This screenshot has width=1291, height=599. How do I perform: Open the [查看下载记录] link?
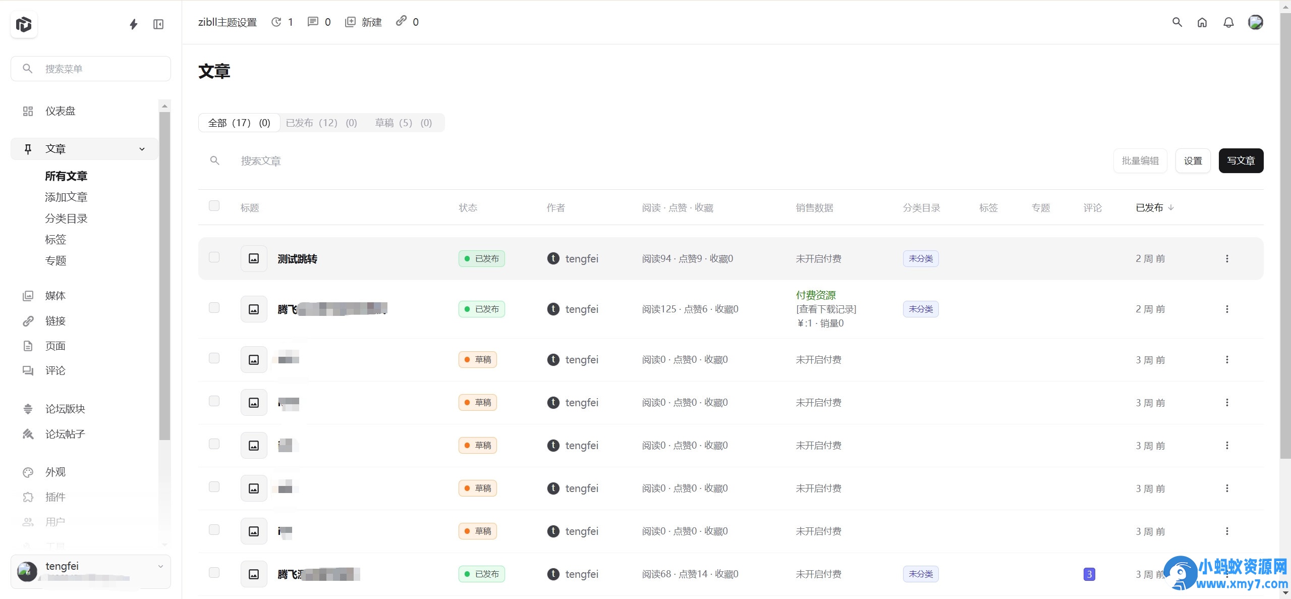(826, 309)
